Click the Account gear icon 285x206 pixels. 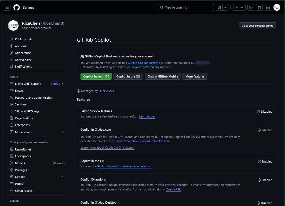point(12,46)
